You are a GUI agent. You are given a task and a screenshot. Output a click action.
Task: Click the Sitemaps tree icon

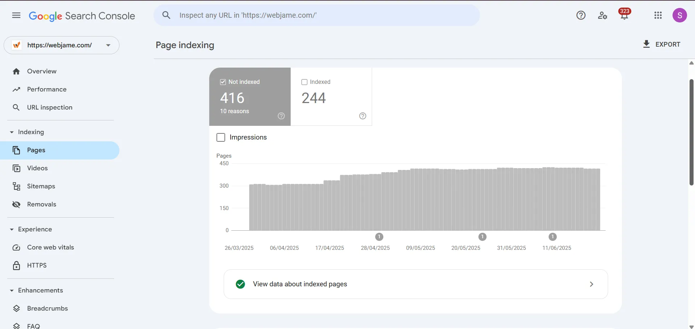click(16, 186)
